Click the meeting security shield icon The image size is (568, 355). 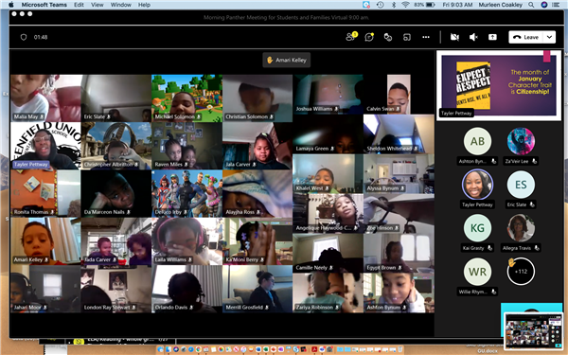24,37
